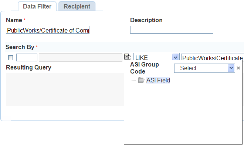
Task: Click the Search By heading
Action: [x=20, y=47]
